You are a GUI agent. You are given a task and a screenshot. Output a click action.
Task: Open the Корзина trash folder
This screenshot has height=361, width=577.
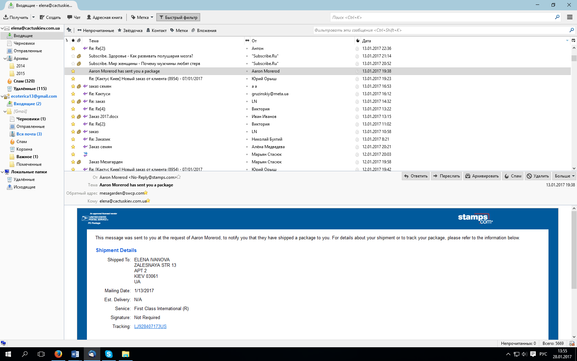(24, 149)
